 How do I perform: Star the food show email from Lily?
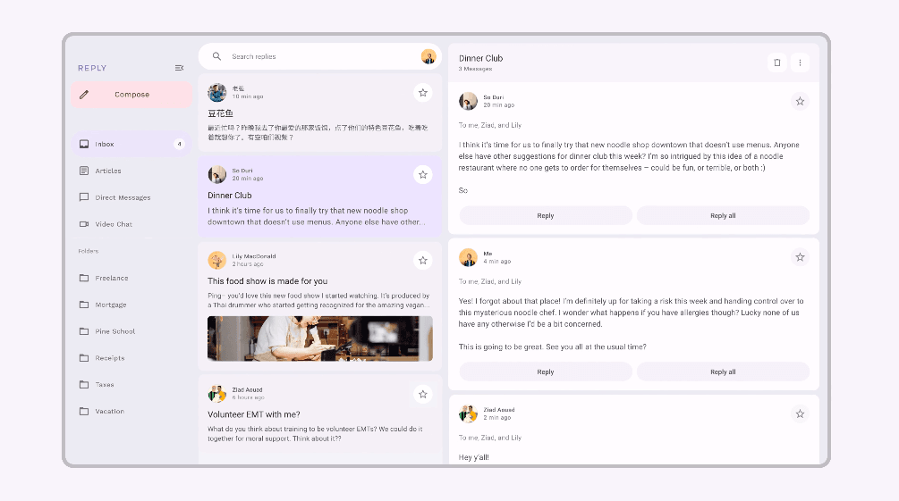pyautogui.click(x=422, y=260)
